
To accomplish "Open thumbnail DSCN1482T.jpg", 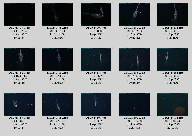I will tap(19, 59).
